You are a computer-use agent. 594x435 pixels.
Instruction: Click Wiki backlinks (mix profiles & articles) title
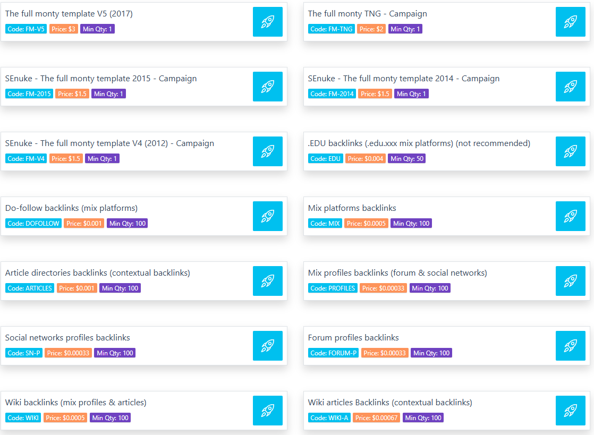point(76,402)
